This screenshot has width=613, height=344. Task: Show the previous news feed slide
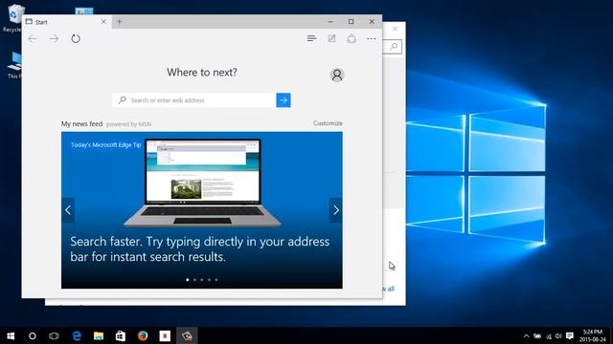[x=68, y=210]
